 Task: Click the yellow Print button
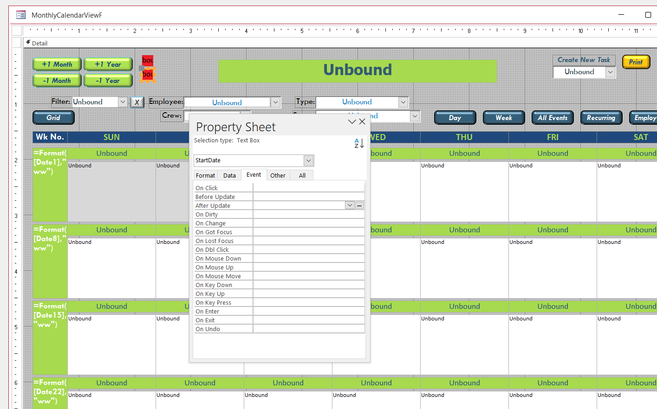pos(636,62)
